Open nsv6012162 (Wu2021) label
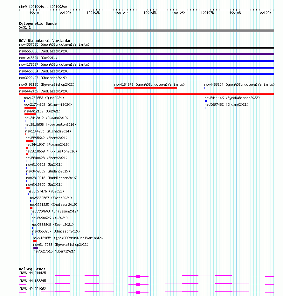 click(x=42, y=111)
